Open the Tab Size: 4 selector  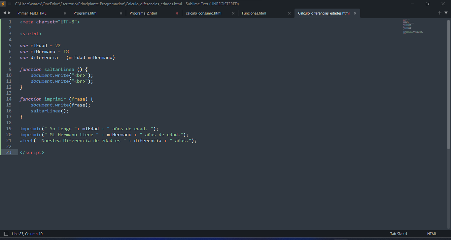pos(399,234)
